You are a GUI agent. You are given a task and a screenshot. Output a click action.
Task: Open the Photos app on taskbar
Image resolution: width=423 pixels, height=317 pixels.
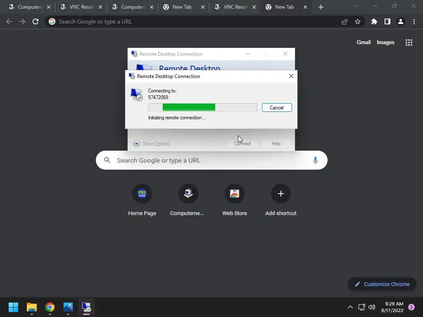click(68, 307)
